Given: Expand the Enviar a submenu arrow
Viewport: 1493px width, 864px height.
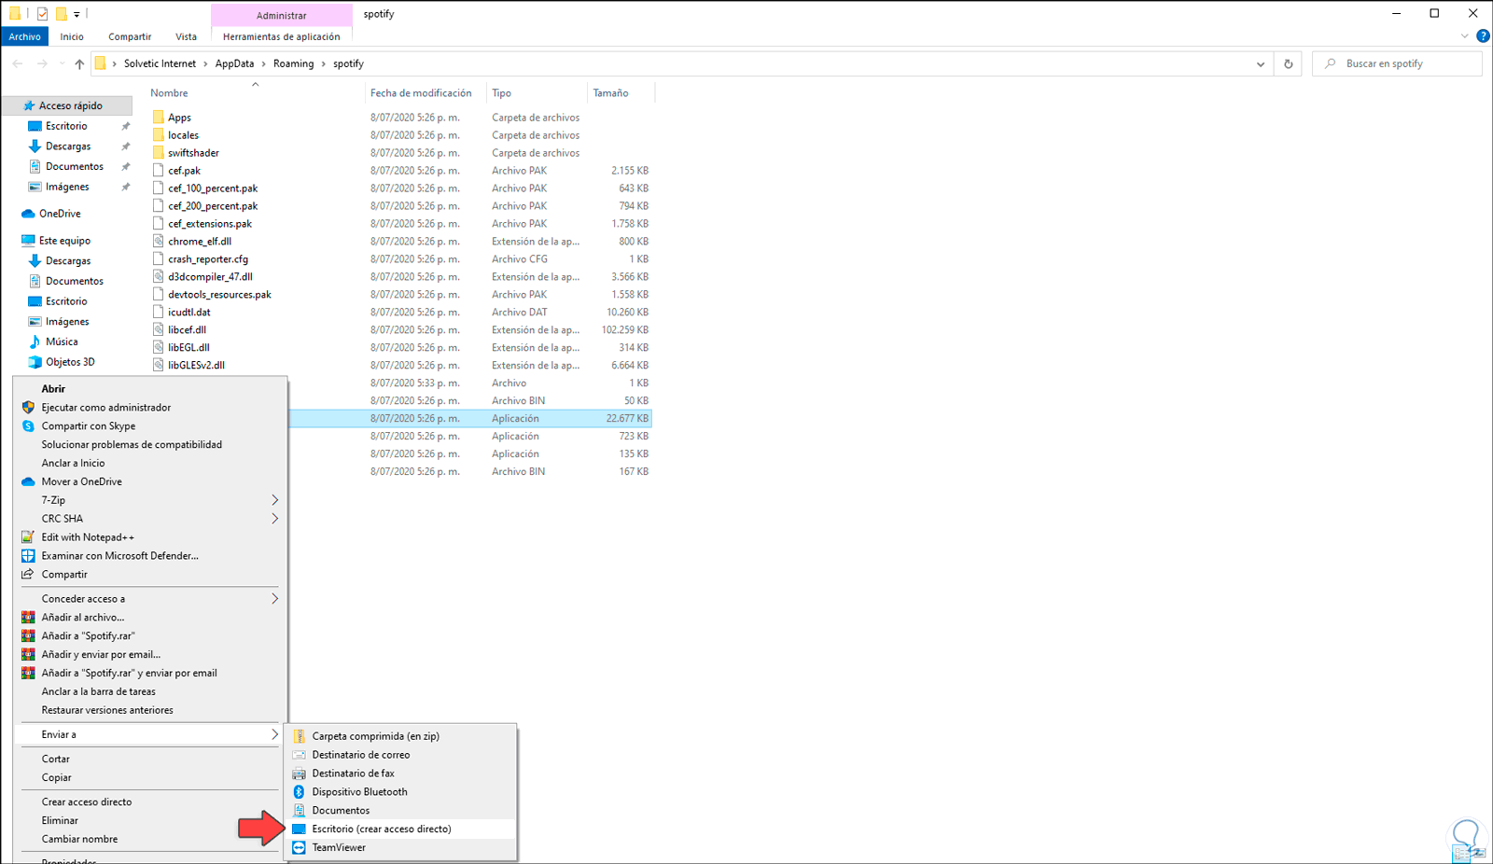Looking at the screenshot, I should (x=275, y=735).
